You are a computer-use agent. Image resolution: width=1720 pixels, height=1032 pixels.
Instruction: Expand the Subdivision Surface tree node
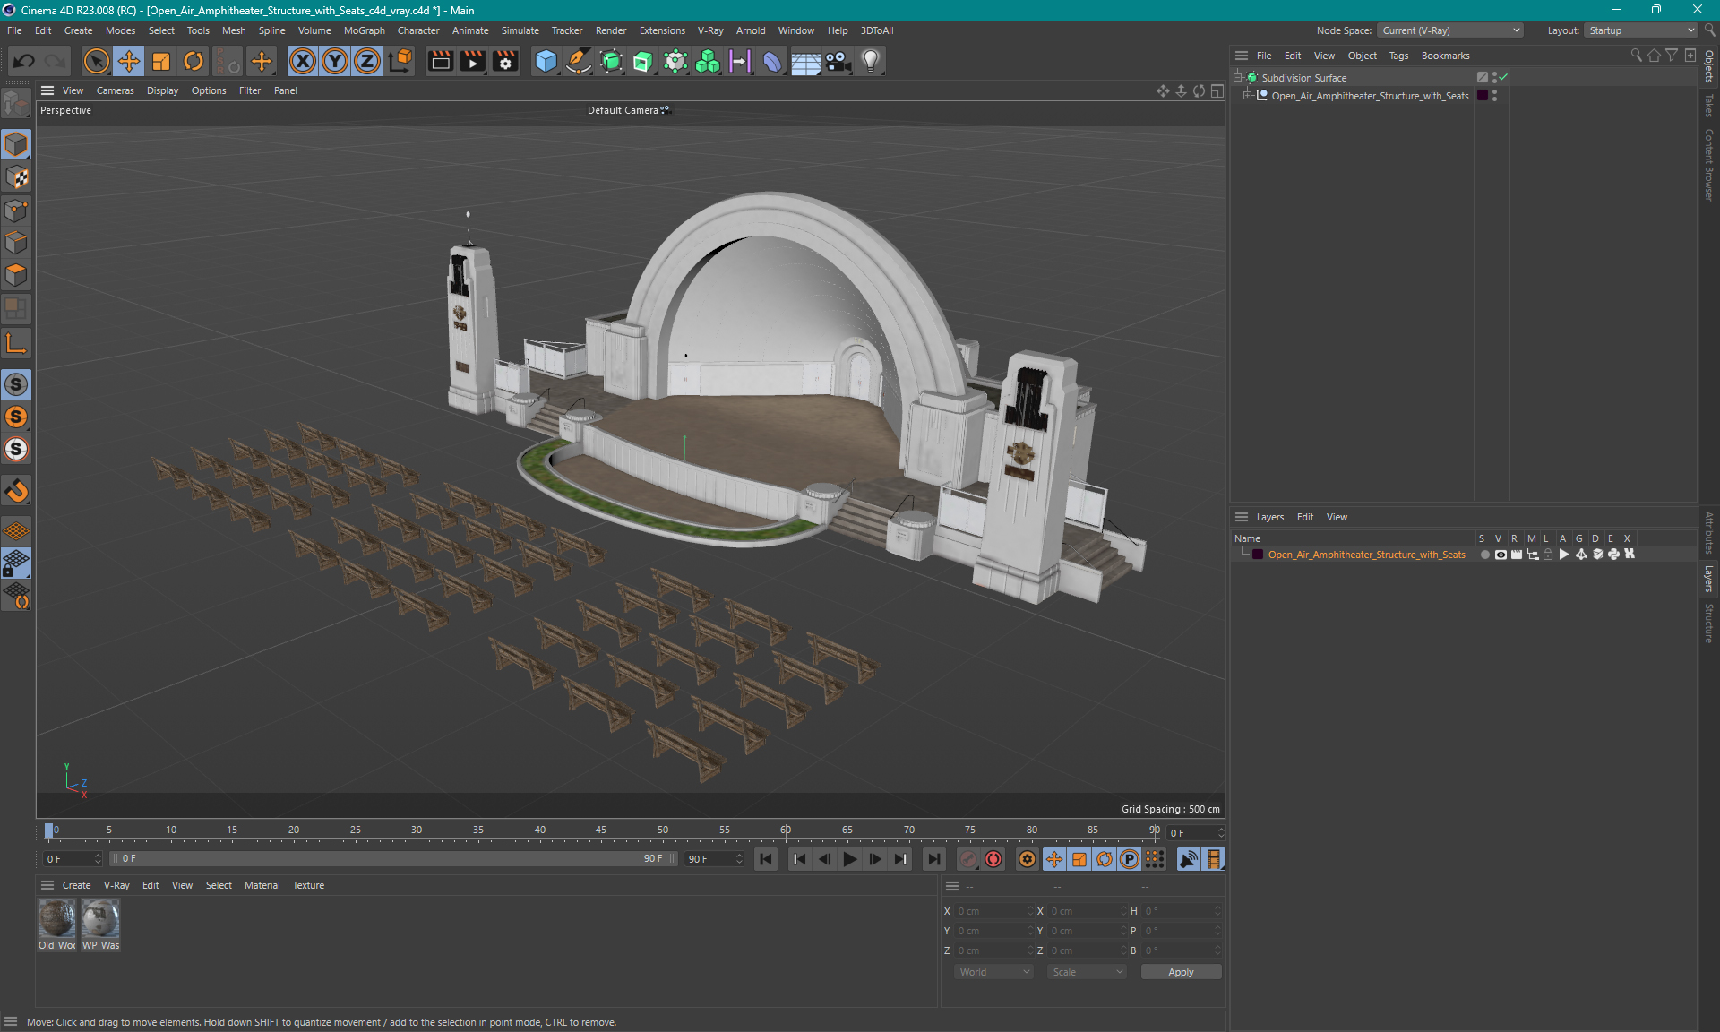click(x=1238, y=78)
